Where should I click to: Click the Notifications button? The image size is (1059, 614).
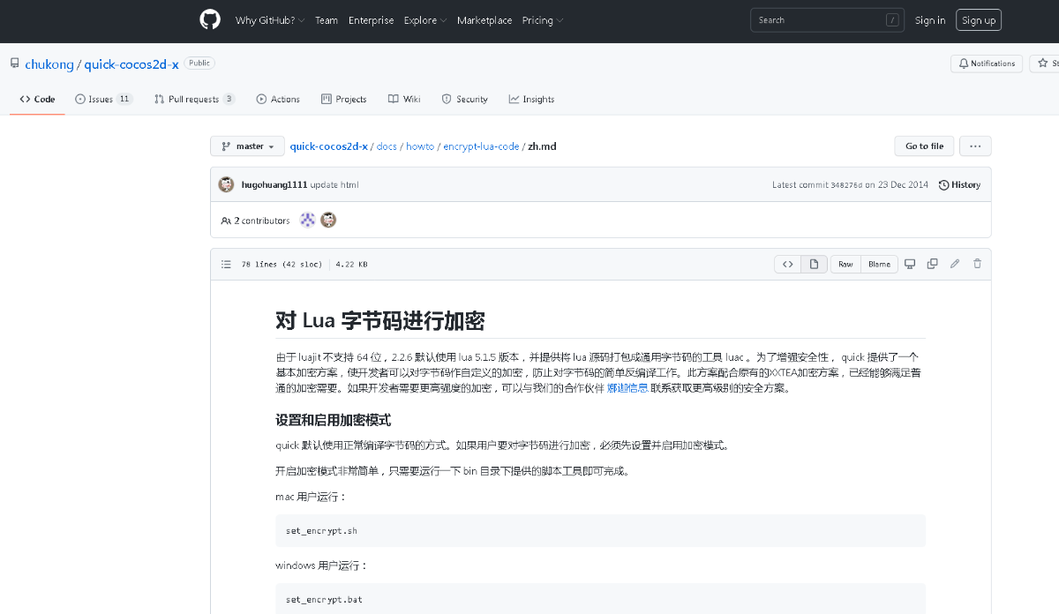click(x=987, y=64)
